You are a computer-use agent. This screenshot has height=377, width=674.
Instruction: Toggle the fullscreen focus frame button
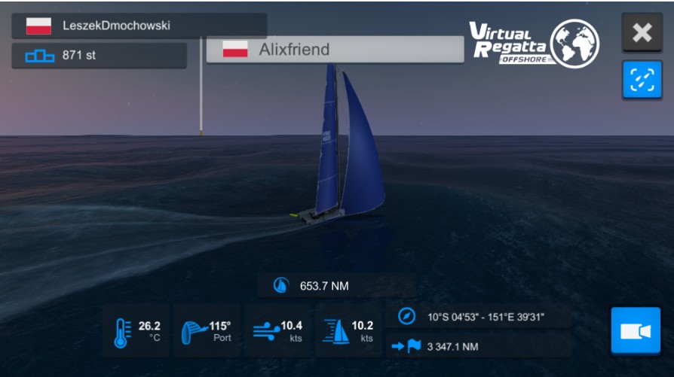[x=642, y=80]
